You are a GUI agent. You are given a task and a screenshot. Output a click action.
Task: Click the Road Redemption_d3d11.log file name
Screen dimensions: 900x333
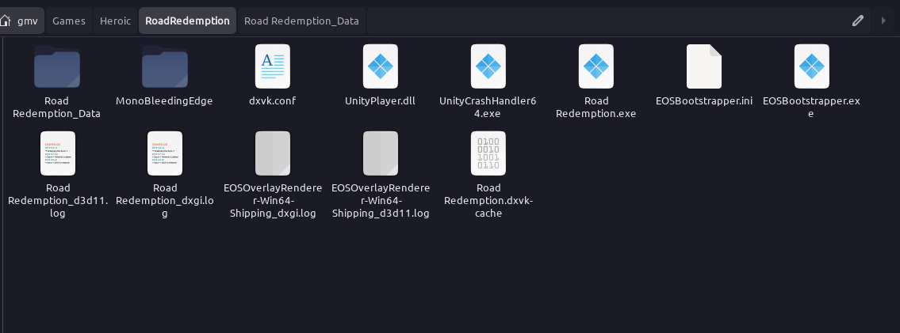(58, 200)
